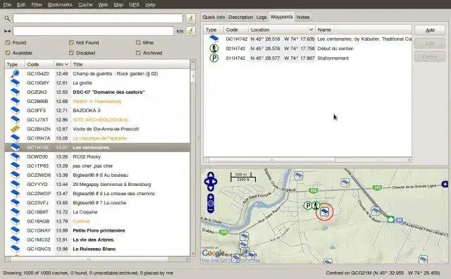Click cache icon for GCWD00 row
The width and height of the screenshot is (451, 279).
pyautogui.click(x=15, y=156)
